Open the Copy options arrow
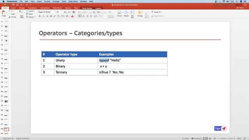Screen dimensions: 249x140 tap(16, 14)
